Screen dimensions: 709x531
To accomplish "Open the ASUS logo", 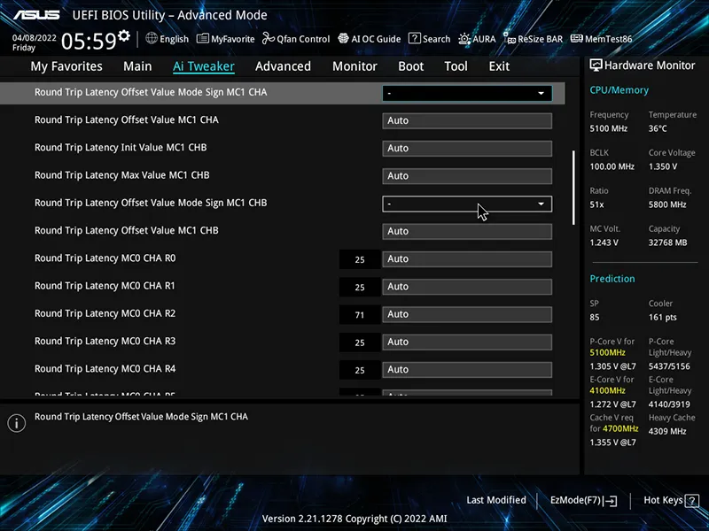I will (x=36, y=15).
